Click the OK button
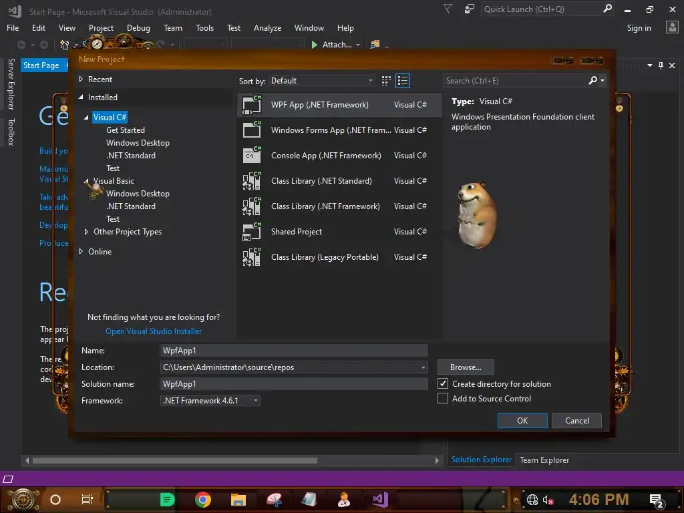 click(x=522, y=421)
